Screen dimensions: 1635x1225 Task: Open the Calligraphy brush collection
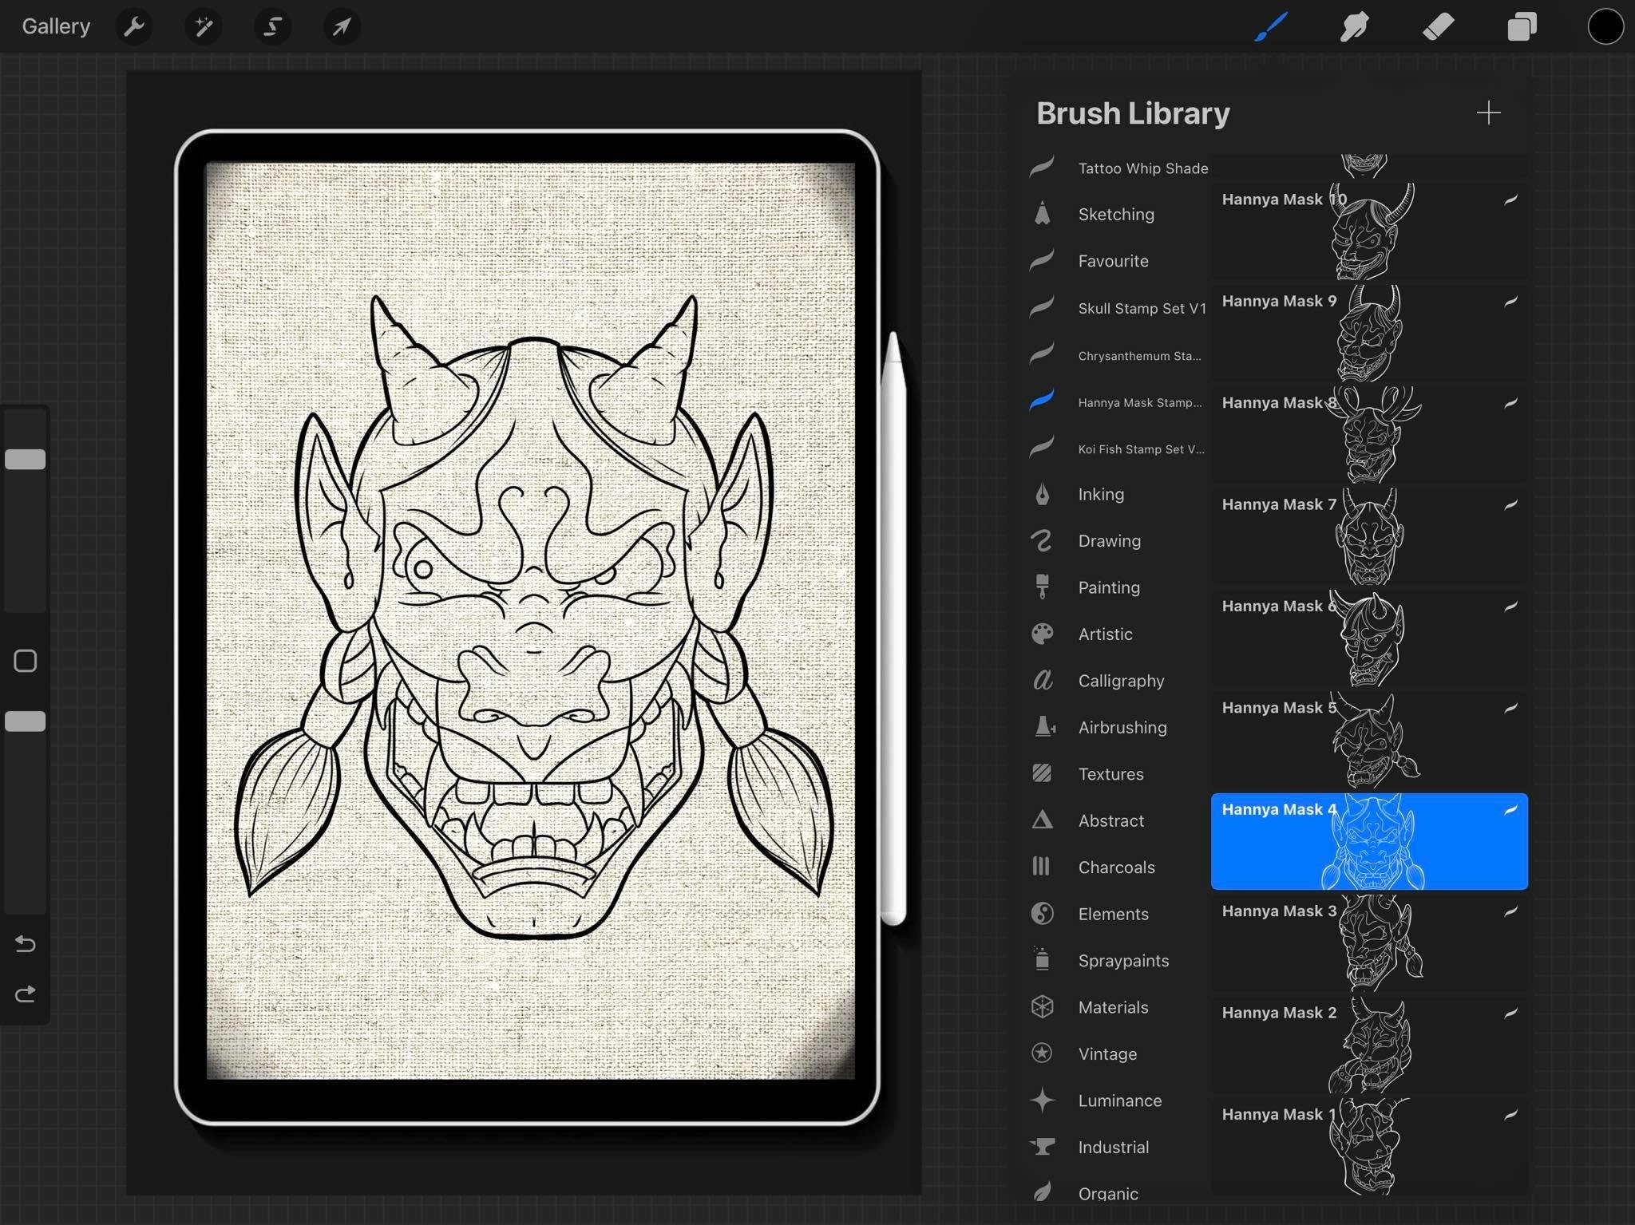(x=1121, y=680)
